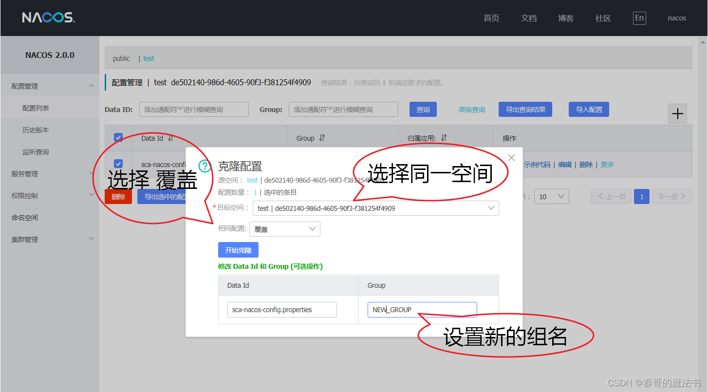This screenshot has width=708, height=392.
Task: Open 博客 in top navigation
Action: [x=566, y=18]
